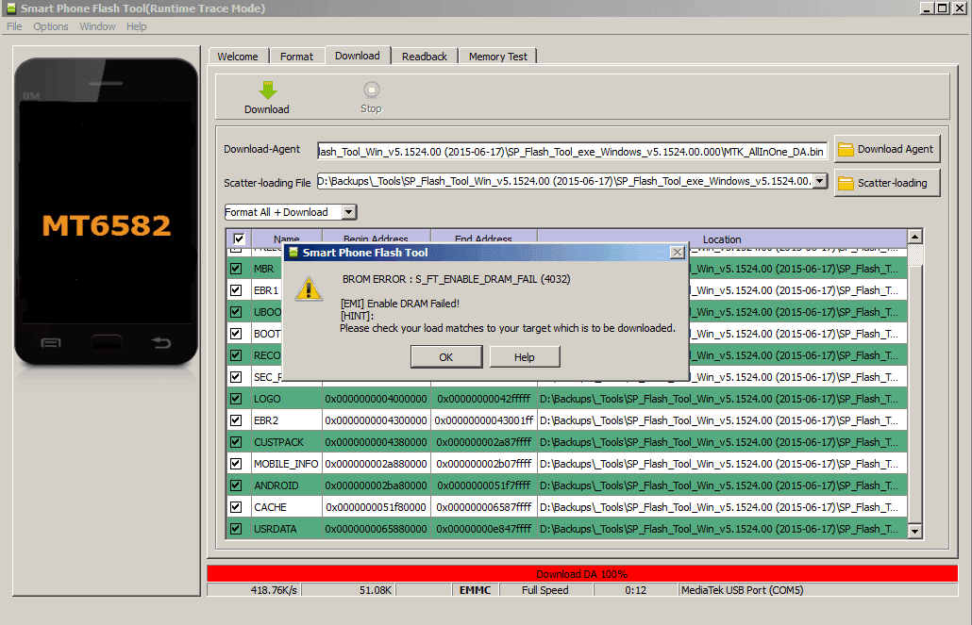Click the MediaTek USB Port (COM5) status
Viewport: 972px width, 625px height.
[743, 590]
